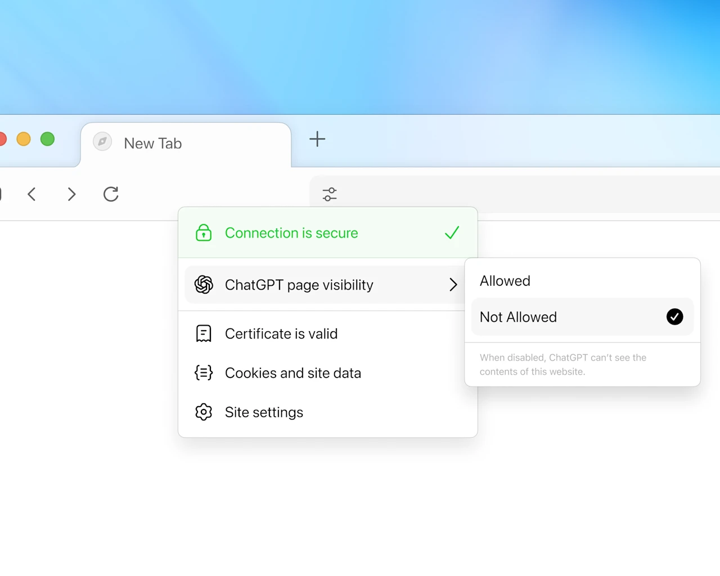The image size is (720, 576).
Task: Click the green checkmark beside Connection is secure
Action: point(452,233)
